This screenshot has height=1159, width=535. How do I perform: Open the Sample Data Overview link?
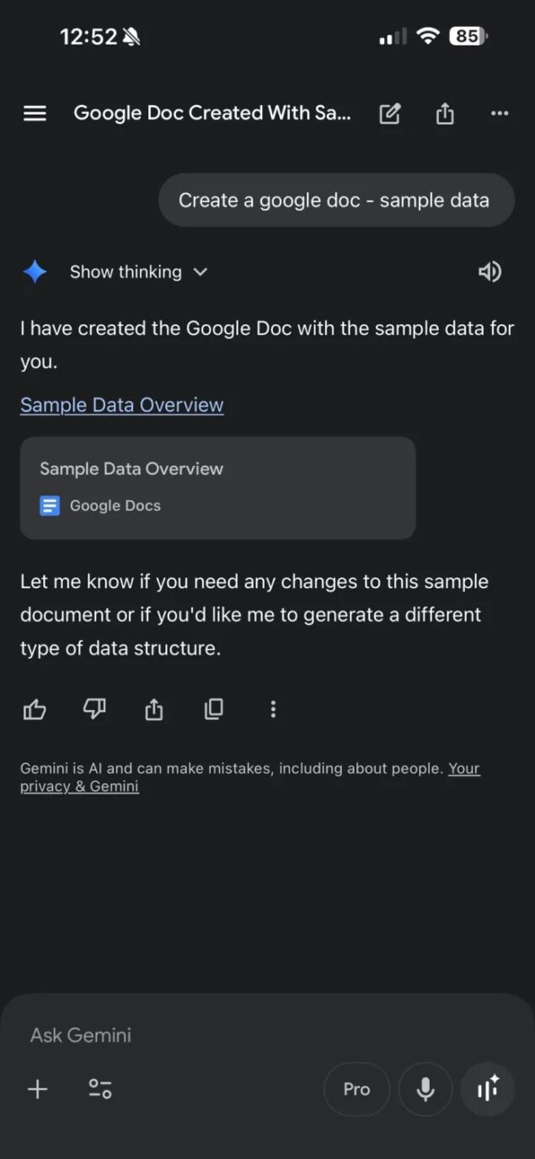(x=122, y=405)
